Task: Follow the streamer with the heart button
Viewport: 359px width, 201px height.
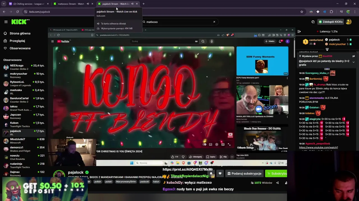Action: 220,173
